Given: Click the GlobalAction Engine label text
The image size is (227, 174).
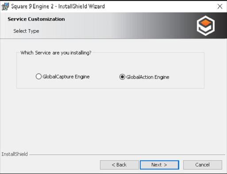Looking at the screenshot, I should point(148,77).
